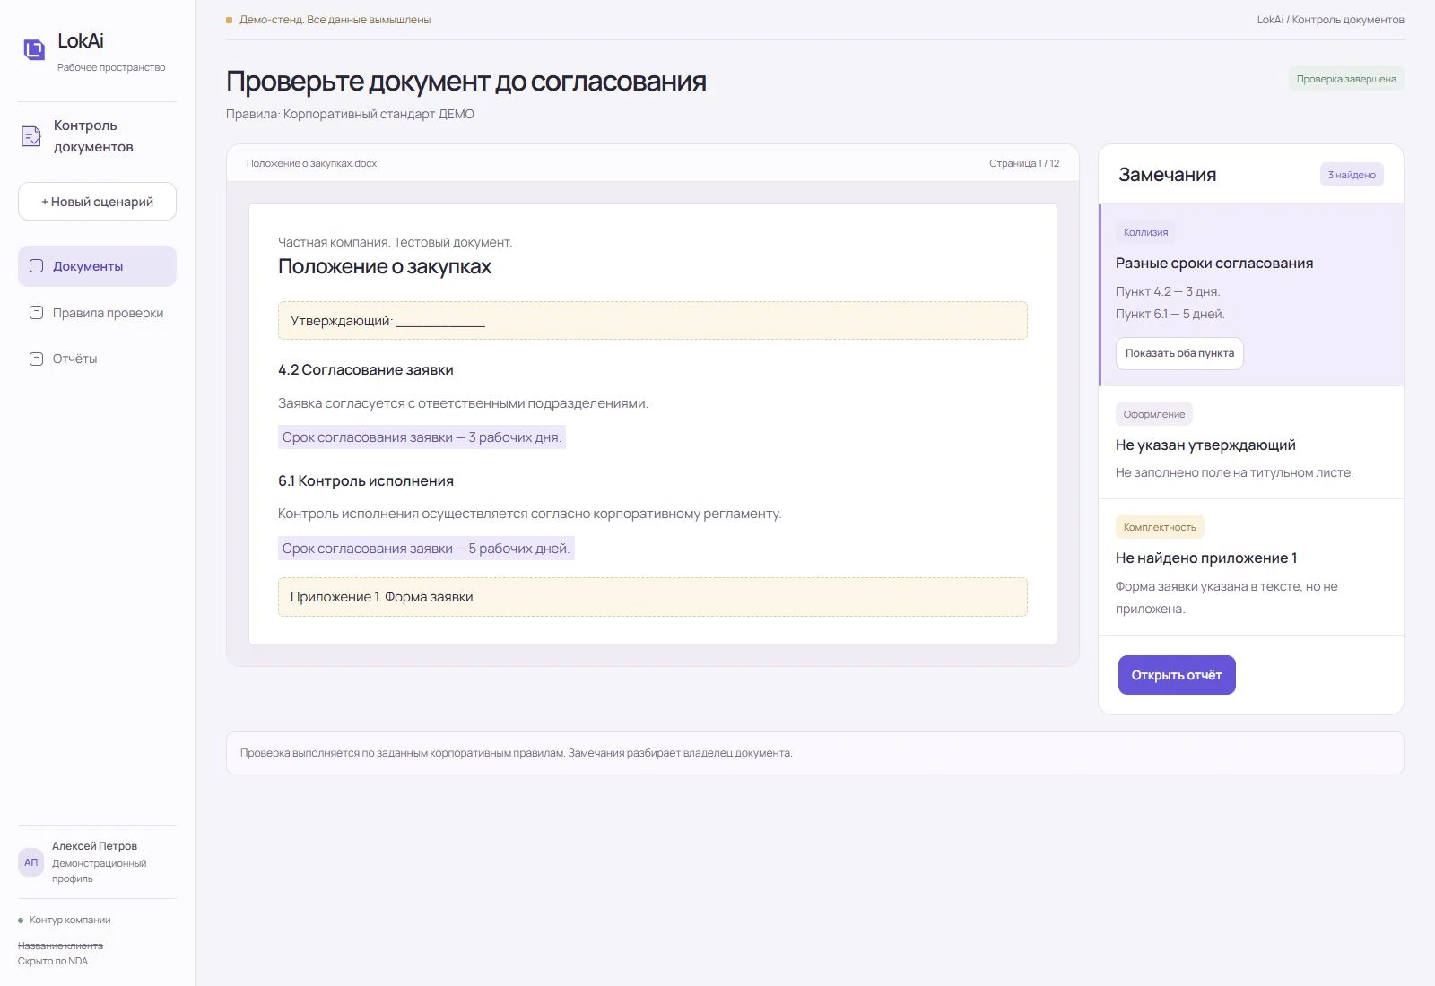Click the Скрыто по NDA label

(53, 961)
